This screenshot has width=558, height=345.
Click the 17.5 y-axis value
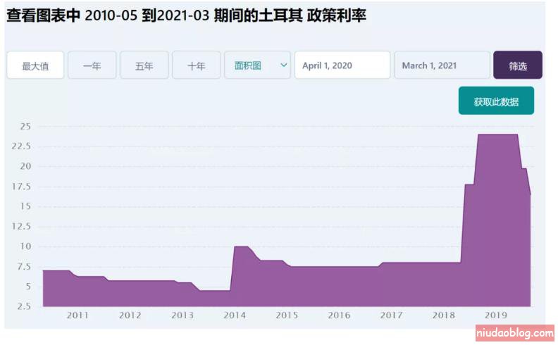(21, 187)
